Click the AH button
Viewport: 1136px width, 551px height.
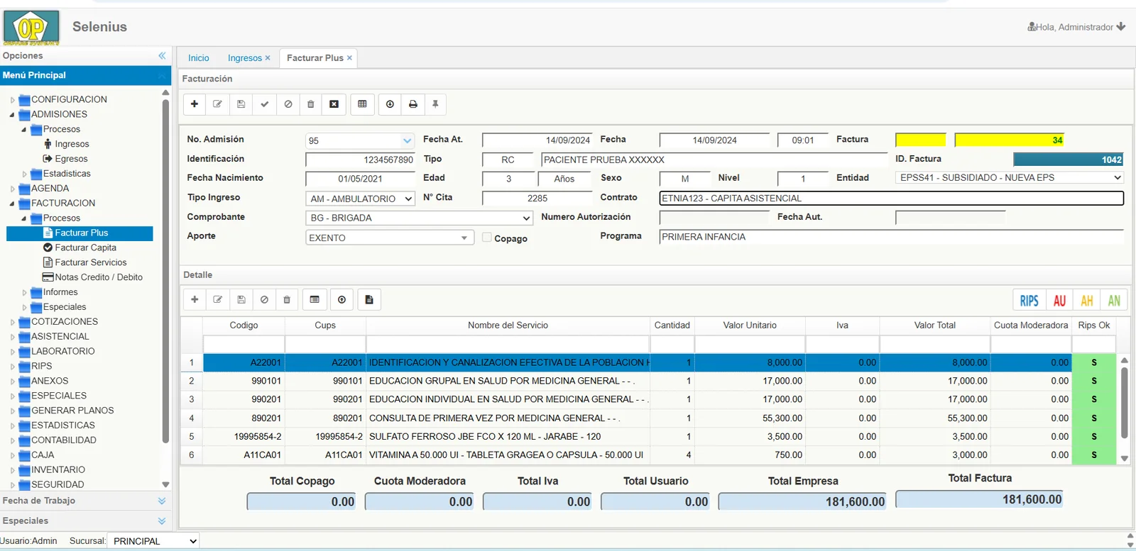(x=1087, y=301)
